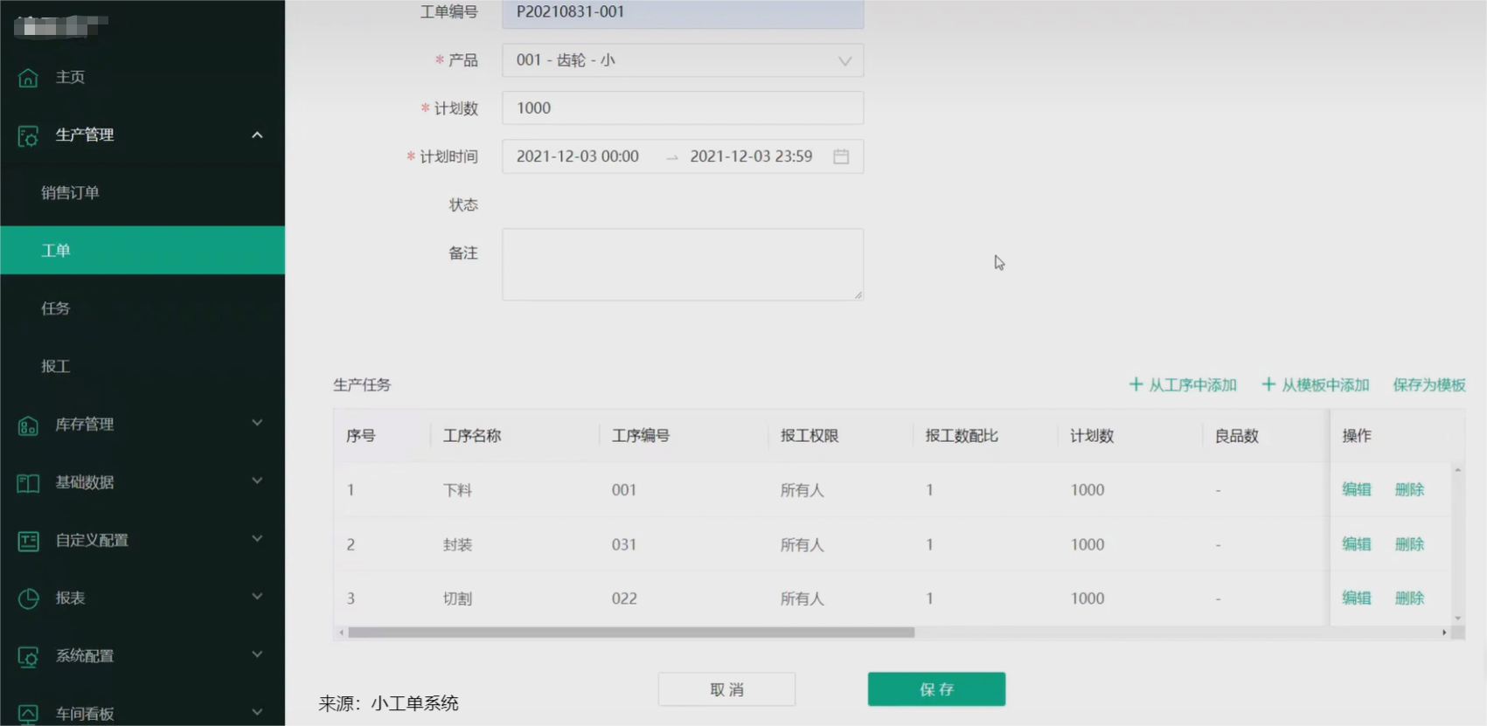Go to 销售订单 menu item
This screenshot has width=1487, height=726.
click(x=70, y=193)
